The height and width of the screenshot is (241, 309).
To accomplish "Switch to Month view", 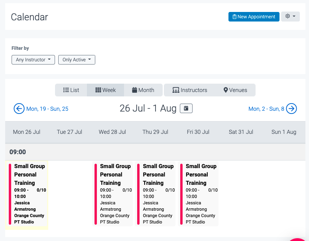I will (x=143, y=90).
